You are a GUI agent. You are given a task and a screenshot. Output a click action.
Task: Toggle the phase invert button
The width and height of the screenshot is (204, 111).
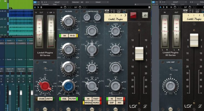(145, 15)
